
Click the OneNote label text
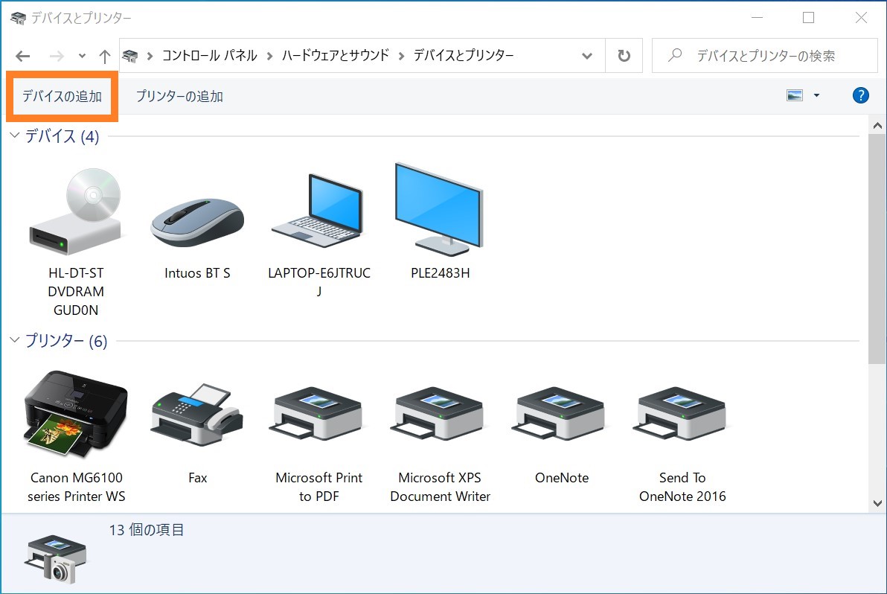[562, 478]
